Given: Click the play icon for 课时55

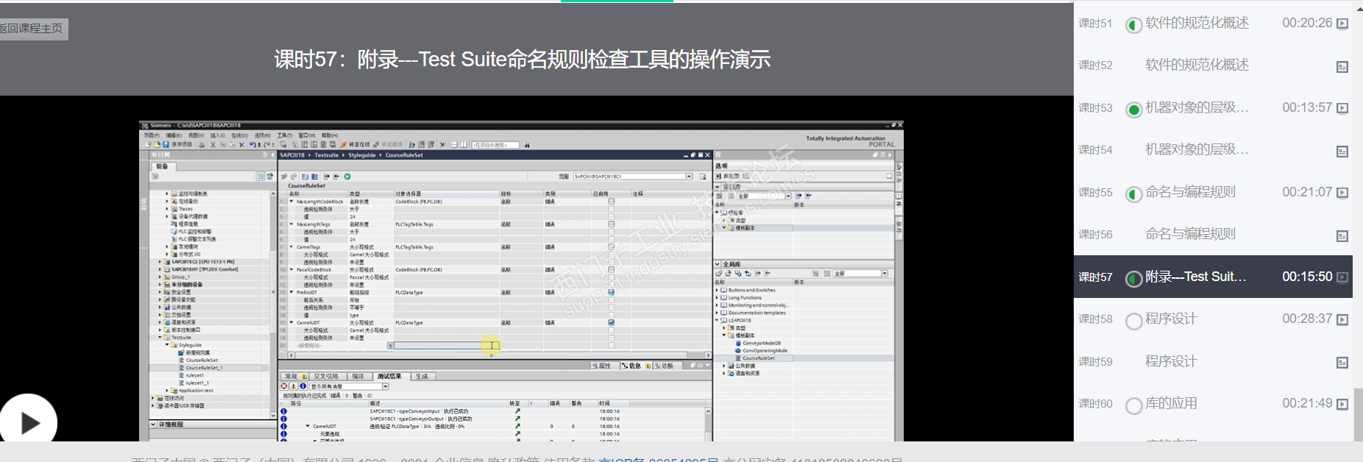Looking at the screenshot, I should point(1342,193).
